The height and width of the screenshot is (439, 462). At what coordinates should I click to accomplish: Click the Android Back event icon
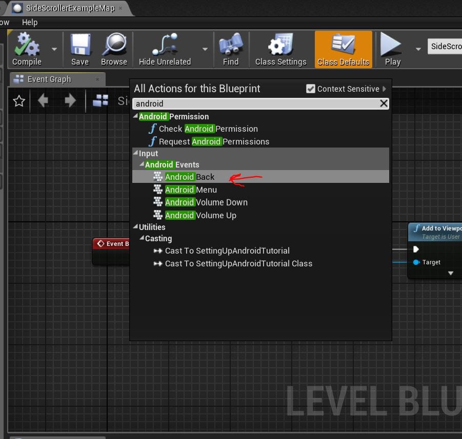tap(158, 176)
